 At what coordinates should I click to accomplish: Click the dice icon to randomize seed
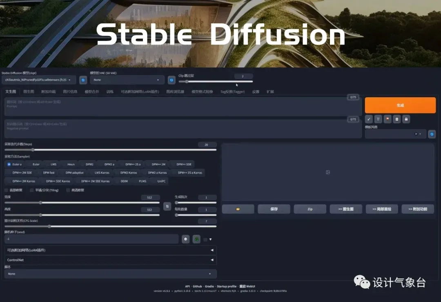click(186, 239)
